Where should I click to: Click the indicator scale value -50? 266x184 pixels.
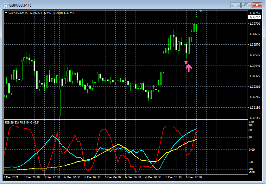point(251,162)
